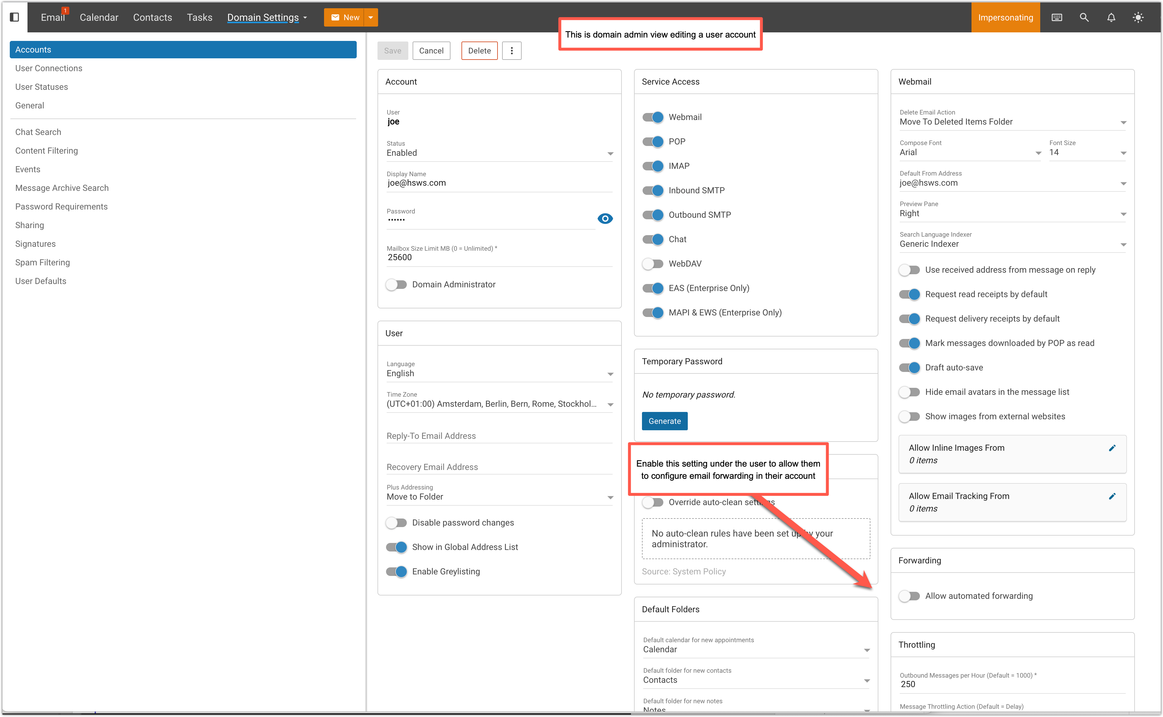Open the keyboard shortcuts icon

tap(1057, 17)
